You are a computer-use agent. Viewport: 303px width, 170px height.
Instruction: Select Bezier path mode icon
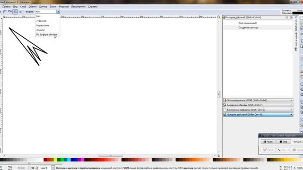5,12
